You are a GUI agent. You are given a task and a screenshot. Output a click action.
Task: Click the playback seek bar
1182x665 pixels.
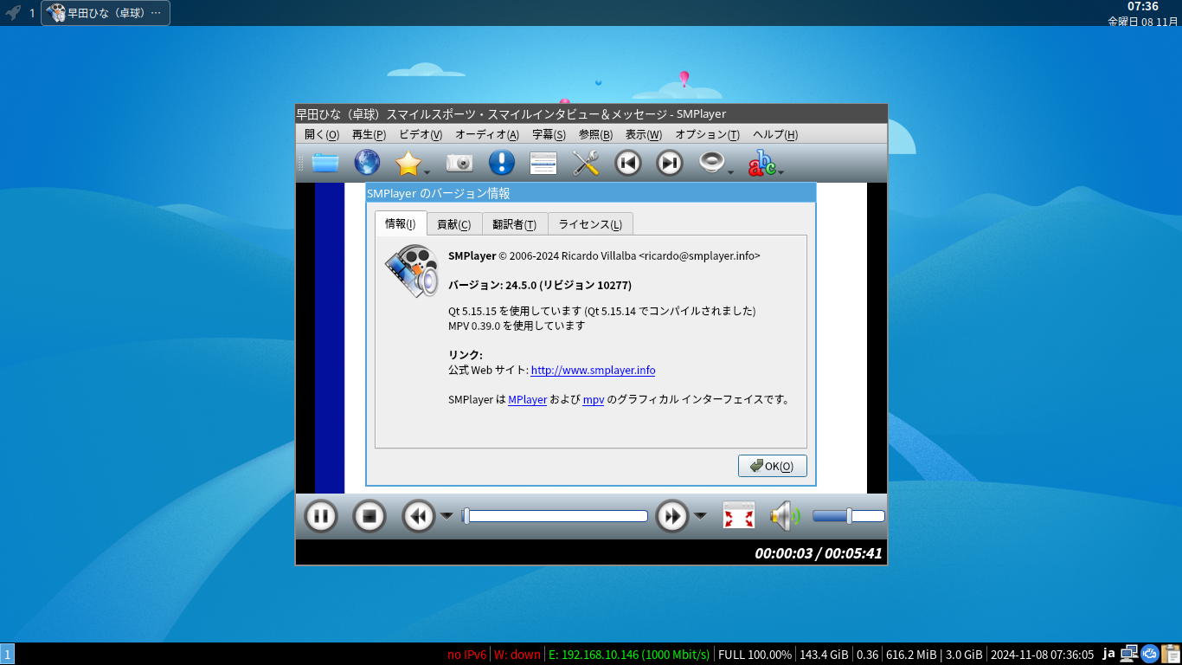555,516
